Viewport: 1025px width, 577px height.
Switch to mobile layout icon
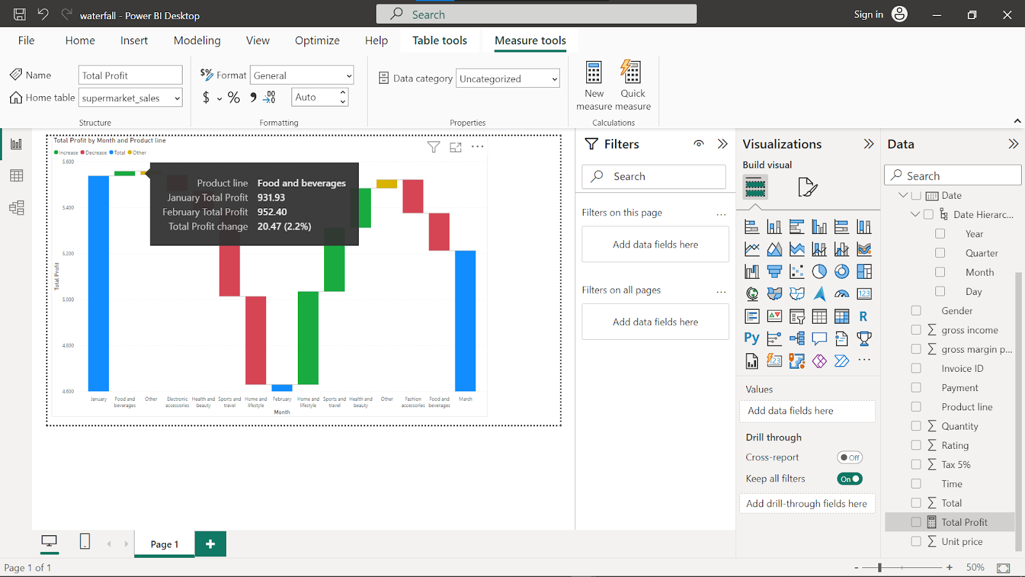(85, 542)
